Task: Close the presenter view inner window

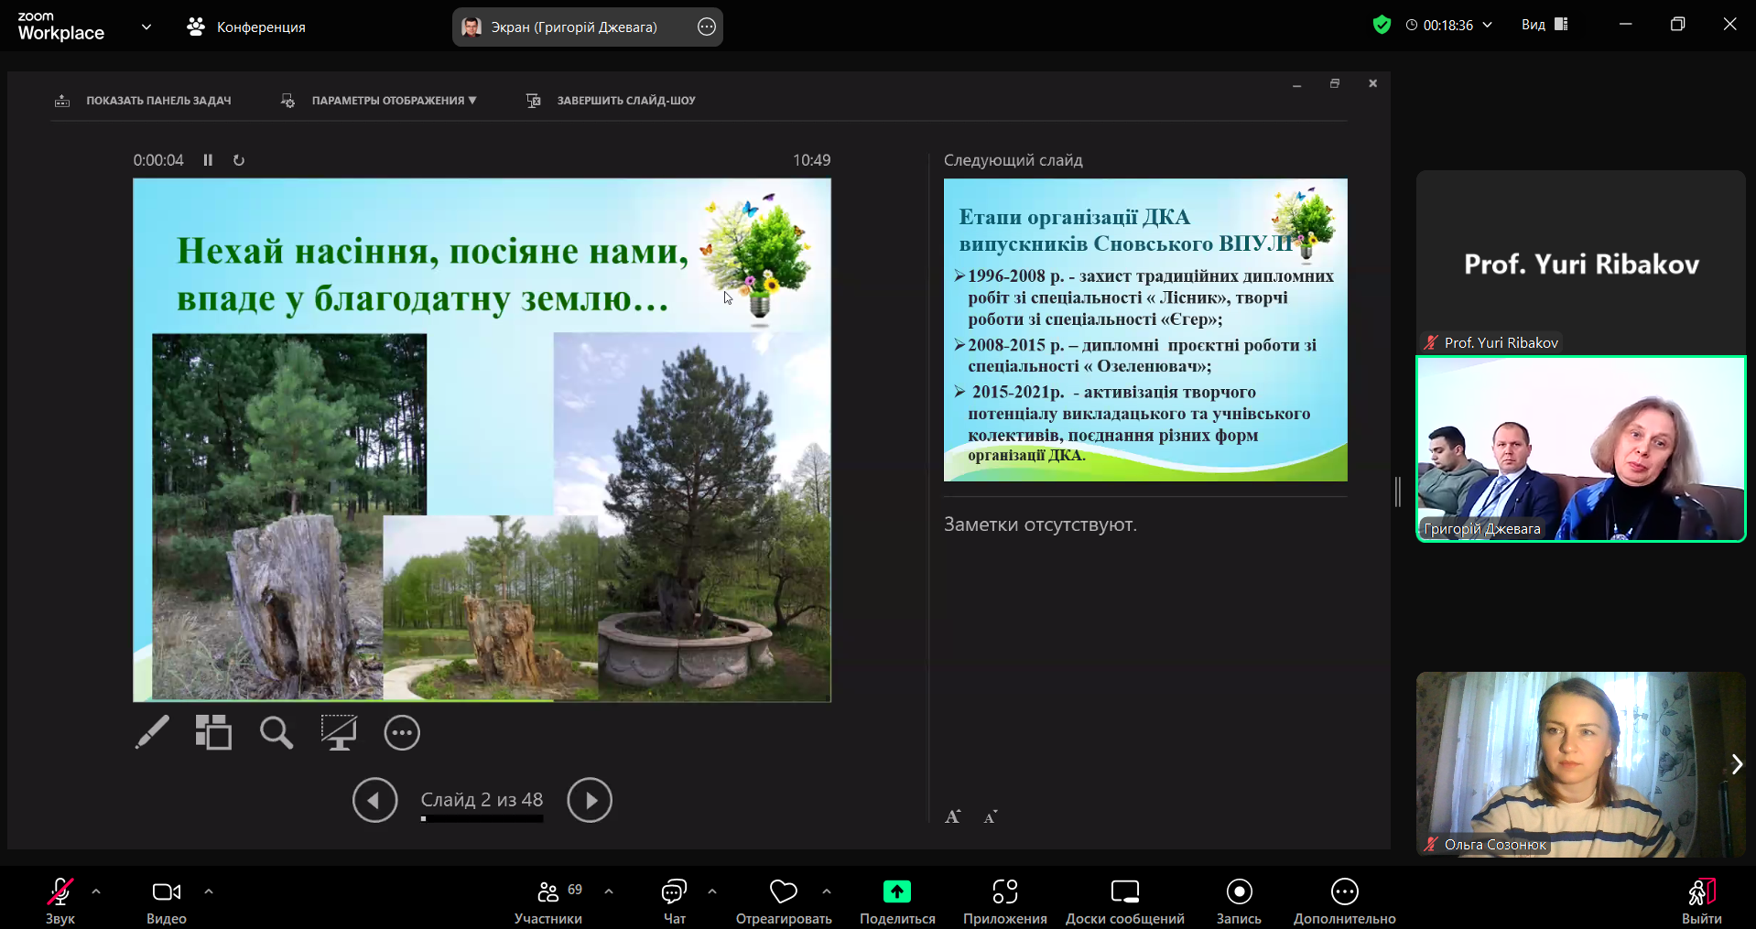Action: coord(1372,83)
